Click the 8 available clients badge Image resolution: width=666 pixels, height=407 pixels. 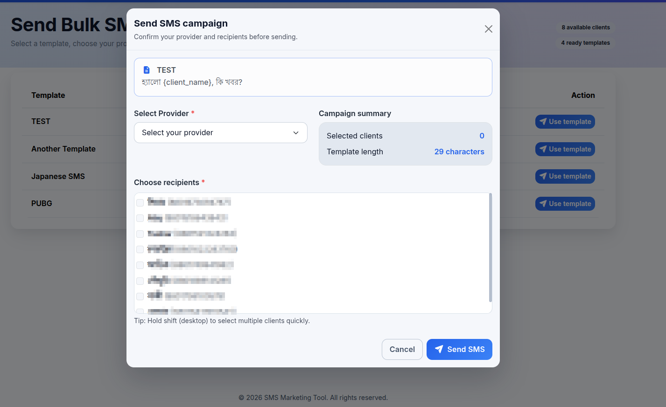[x=585, y=27]
